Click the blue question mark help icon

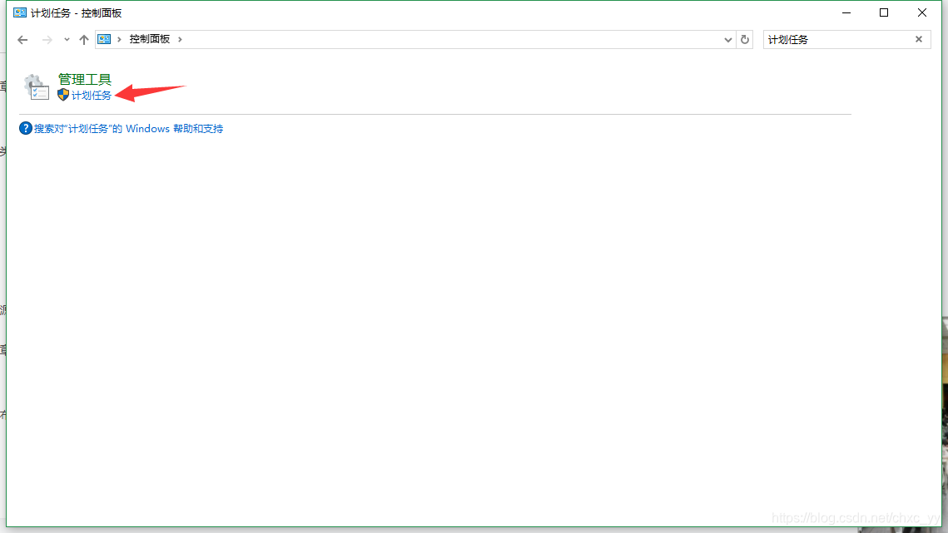(26, 128)
